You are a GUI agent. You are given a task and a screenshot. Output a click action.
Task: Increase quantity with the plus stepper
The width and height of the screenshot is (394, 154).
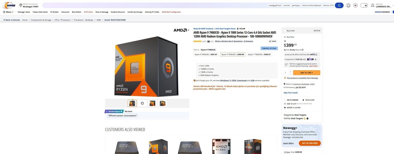290,71
